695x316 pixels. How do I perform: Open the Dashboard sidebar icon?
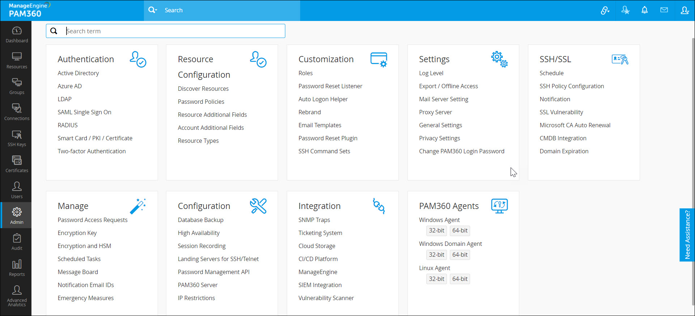point(17,34)
